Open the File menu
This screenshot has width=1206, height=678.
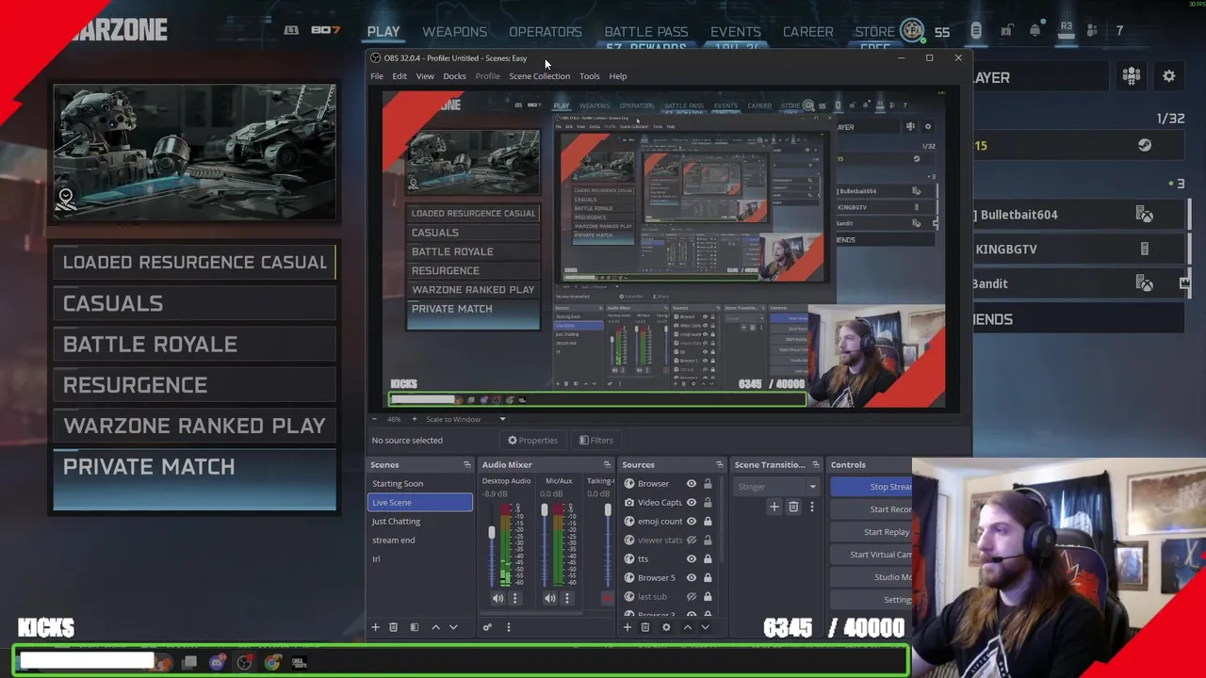[x=377, y=76]
